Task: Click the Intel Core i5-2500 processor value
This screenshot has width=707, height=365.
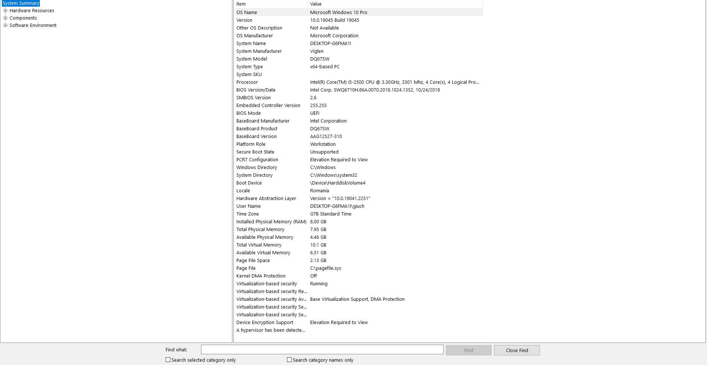Action: pos(395,82)
